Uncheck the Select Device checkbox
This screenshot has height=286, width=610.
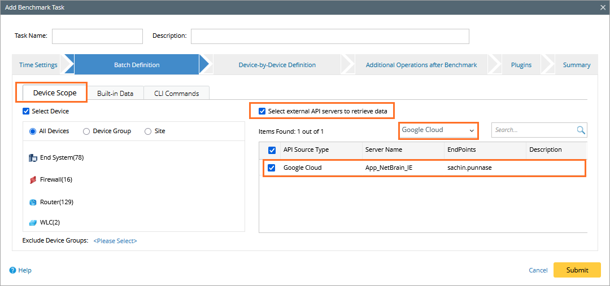pyautogui.click(x=26, y=111)
